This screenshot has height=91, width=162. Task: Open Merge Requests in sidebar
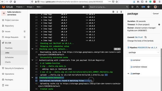click(12, 37)
